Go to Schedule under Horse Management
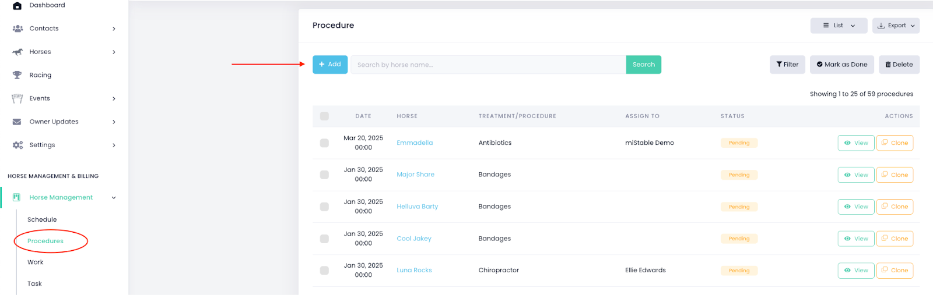 point(42,219)
